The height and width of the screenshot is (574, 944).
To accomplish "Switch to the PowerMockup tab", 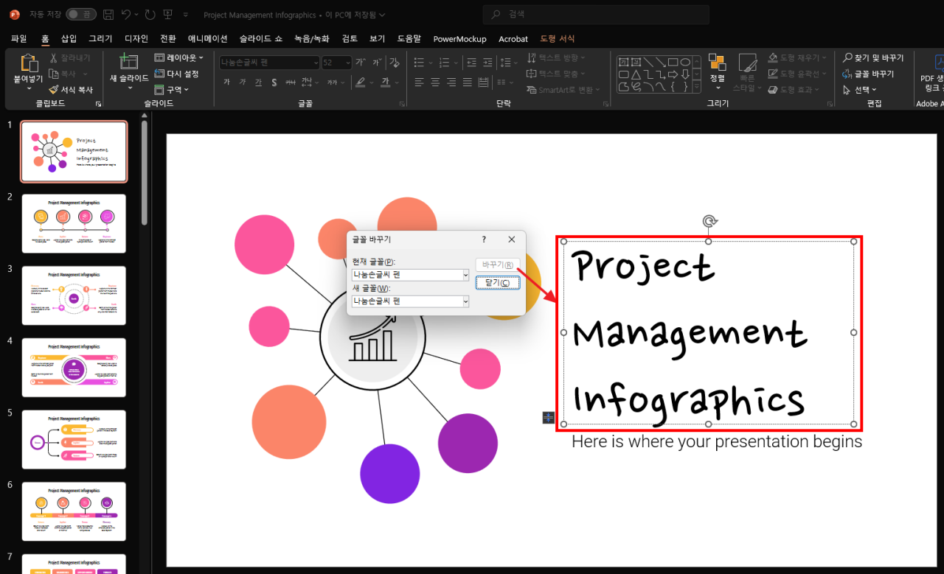I will tap(459, 38).
